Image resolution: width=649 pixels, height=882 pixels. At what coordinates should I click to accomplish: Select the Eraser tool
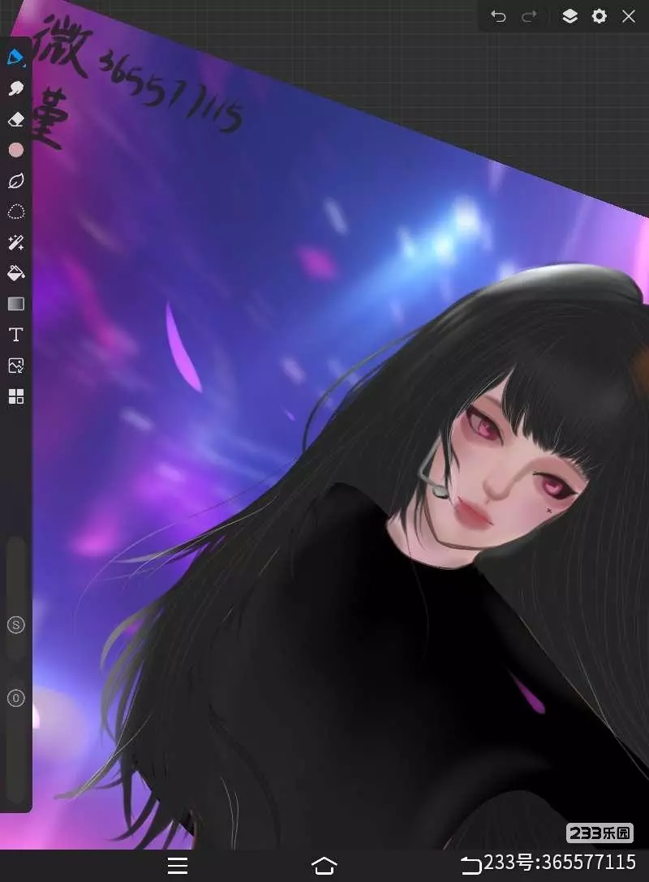click(x=15, y=119)
